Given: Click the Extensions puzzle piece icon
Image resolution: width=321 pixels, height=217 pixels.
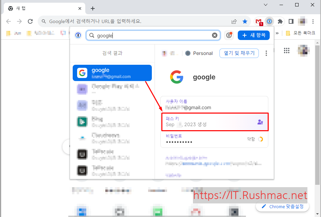Looking at the screenshot, I should [280, 21].
